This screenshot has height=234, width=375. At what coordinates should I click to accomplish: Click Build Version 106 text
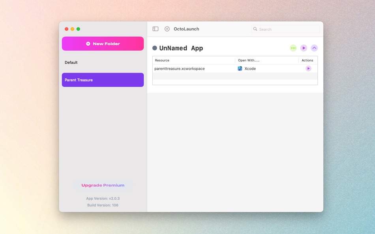tap(103, 205)
